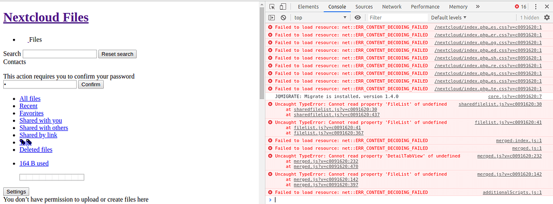This screenshot has width=553, height=204.
Task: Open the merged.js:1 source link
Action: pyautogui.click(x=527, y=148)
